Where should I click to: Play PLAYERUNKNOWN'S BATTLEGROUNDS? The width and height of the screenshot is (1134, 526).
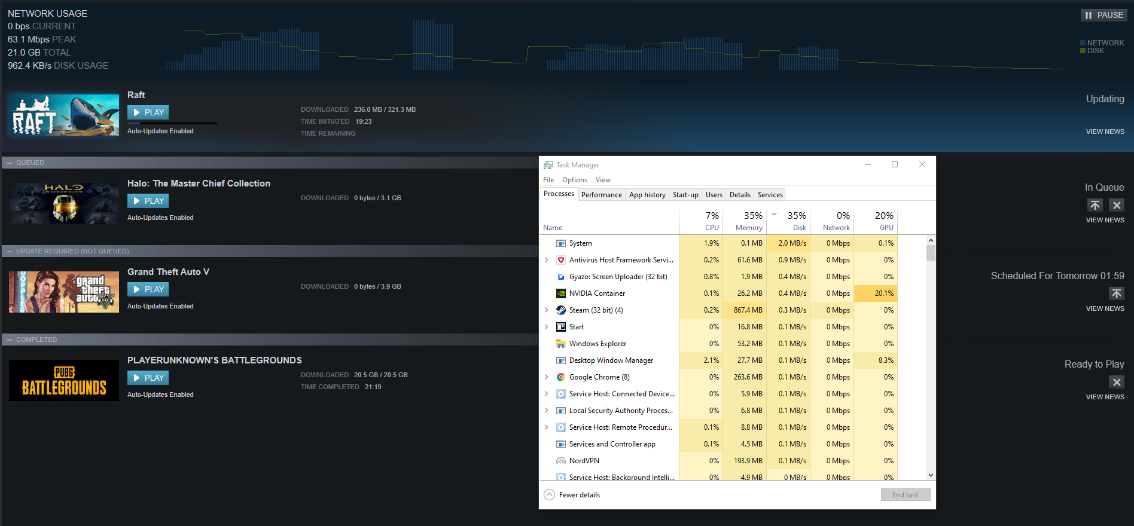coord(148,378)
